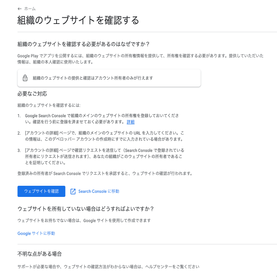Click the back arrow icon beside ホーム
277x277 pixels.
pyautogui.click(x=20, y=9)
